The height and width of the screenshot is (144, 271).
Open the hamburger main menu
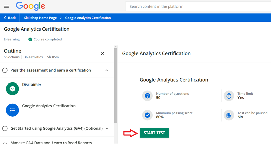click(6, 6)
